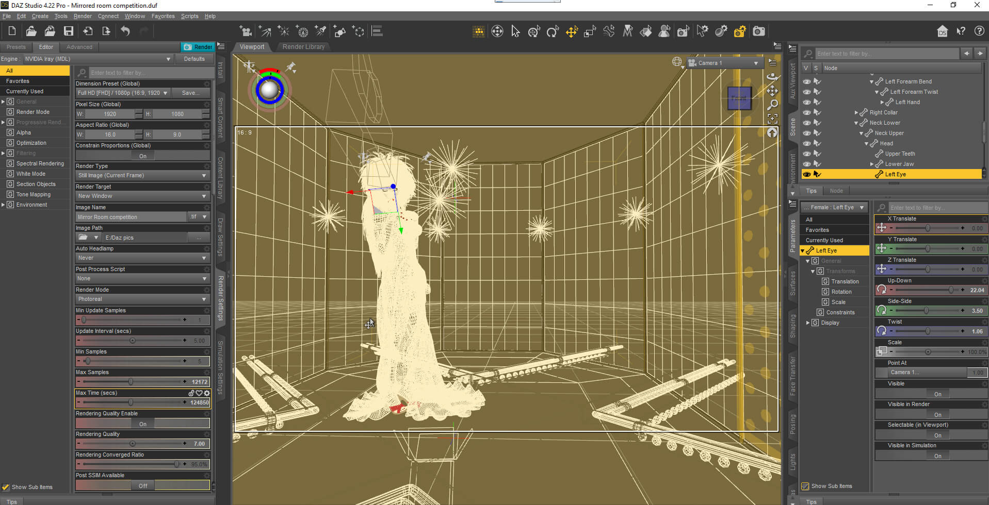The image size is (989, 505).
Task: Adjust the Max Samples slider
Action: (131, 381)
